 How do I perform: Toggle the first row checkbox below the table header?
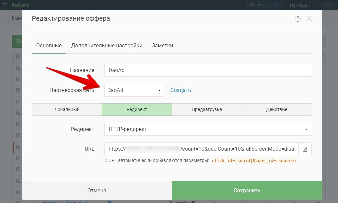tap(18, 68)
